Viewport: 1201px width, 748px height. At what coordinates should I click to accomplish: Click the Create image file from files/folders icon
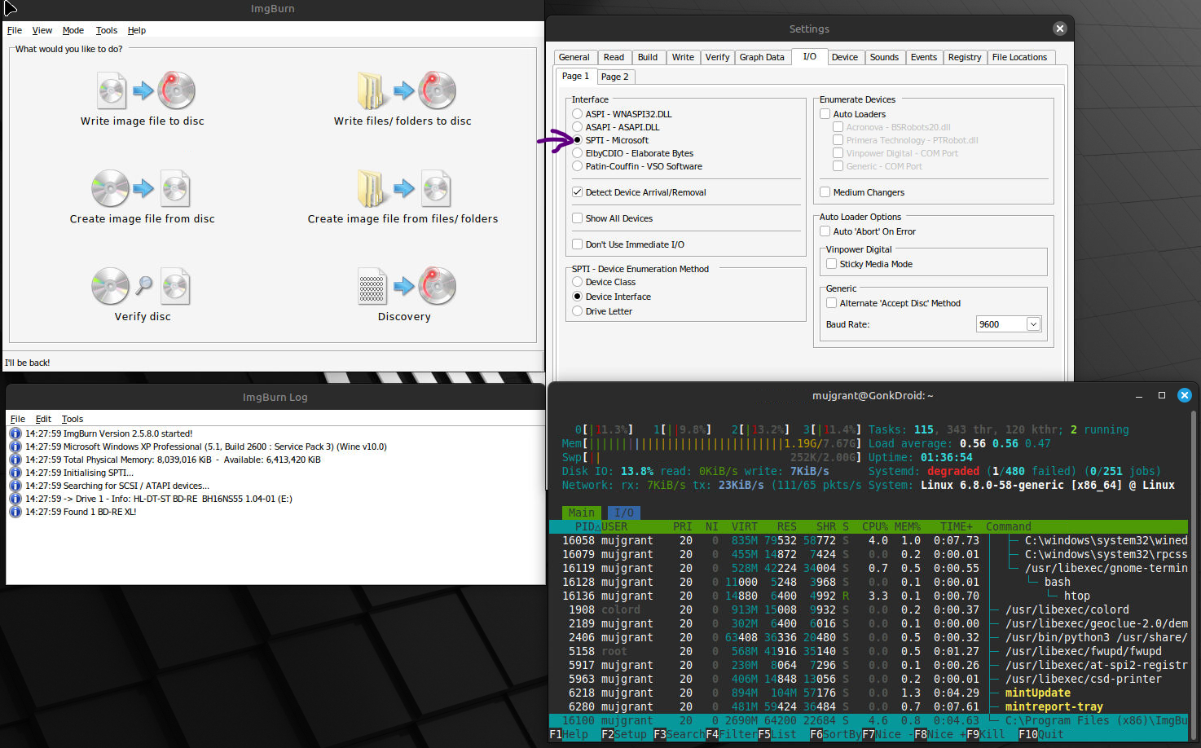(x=404, y=189)
